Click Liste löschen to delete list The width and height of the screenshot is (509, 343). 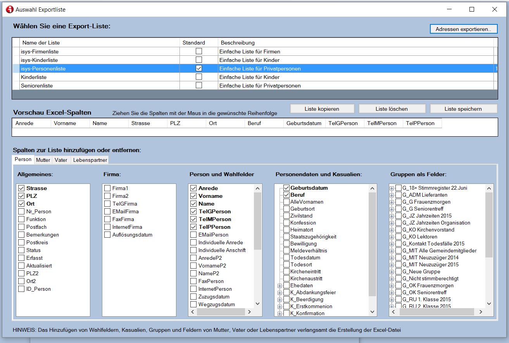pos(392,109)
